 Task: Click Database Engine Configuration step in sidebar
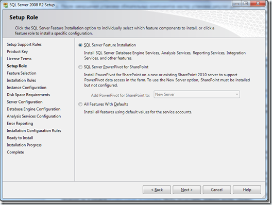(33, 109)
